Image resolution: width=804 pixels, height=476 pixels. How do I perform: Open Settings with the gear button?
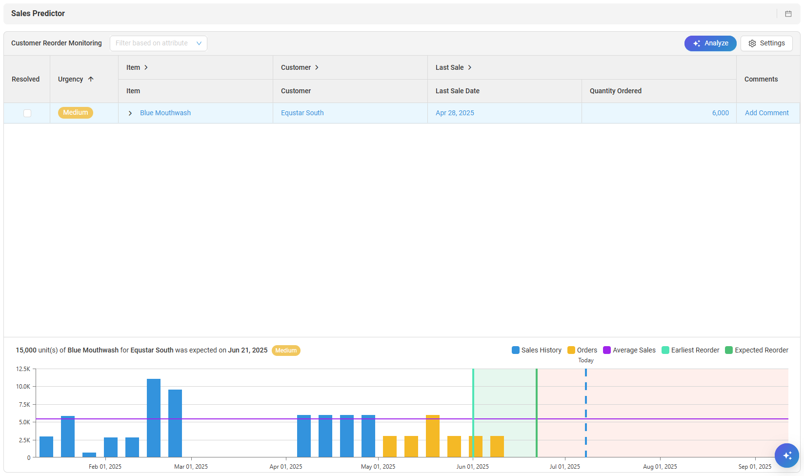(x=766, y=43)
